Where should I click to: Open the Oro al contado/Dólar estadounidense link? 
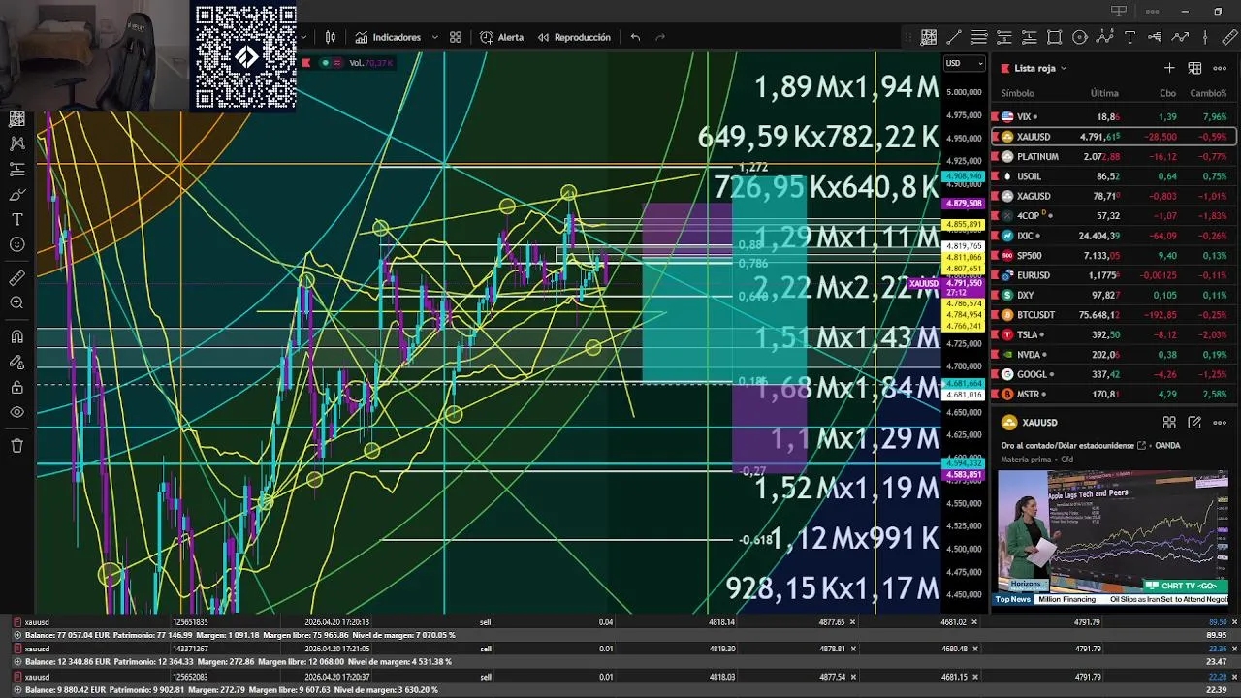1073,445
